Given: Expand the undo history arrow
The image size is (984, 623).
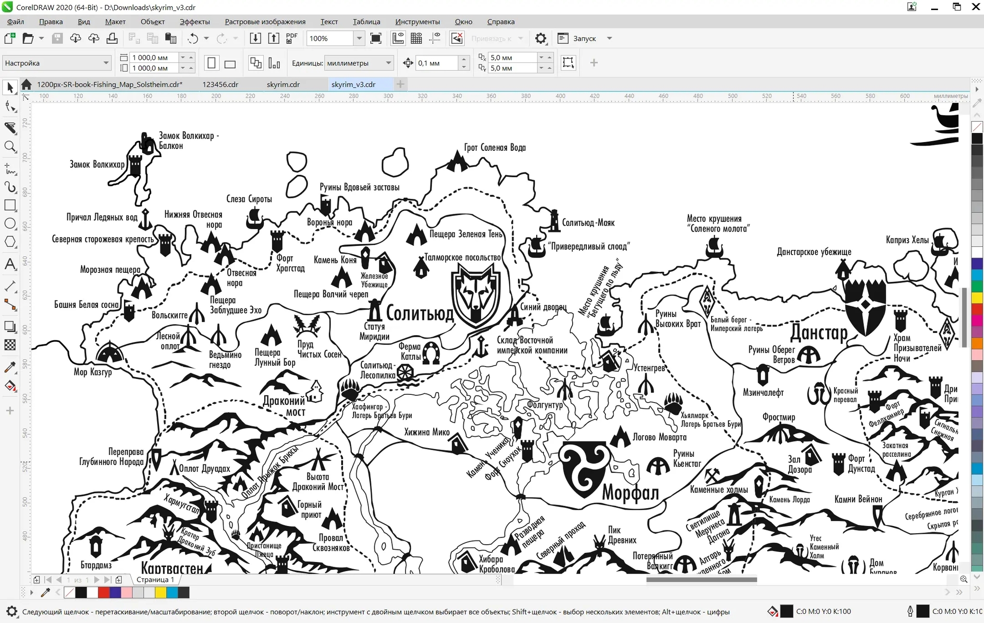Looking at the screenshot, I should click(206, 38).
